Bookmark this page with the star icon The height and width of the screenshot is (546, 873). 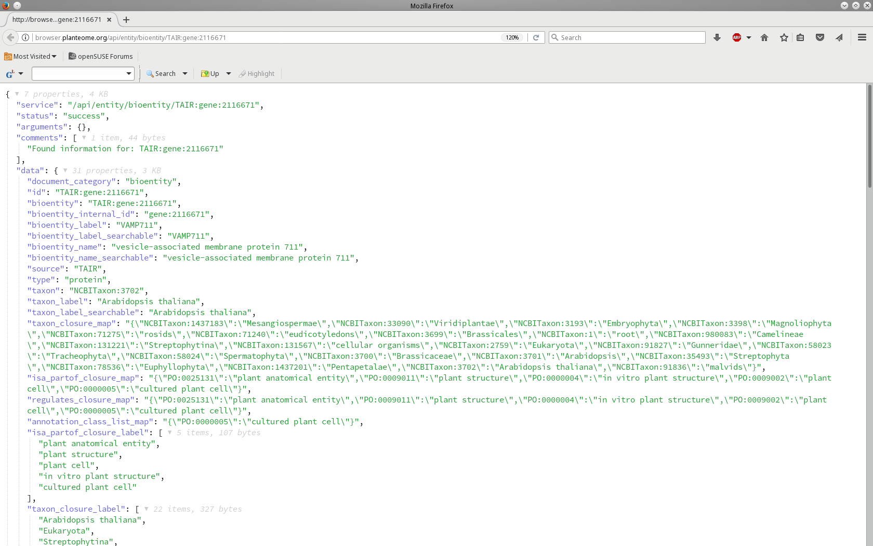(784, 37)
